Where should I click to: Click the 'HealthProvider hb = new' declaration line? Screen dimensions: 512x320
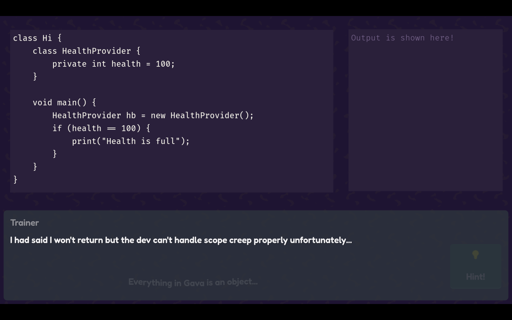153,115
